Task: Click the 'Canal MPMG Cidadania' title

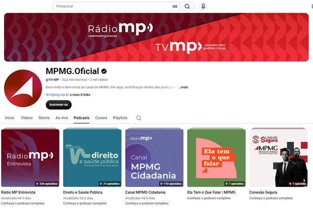Action: coord(145,192)
